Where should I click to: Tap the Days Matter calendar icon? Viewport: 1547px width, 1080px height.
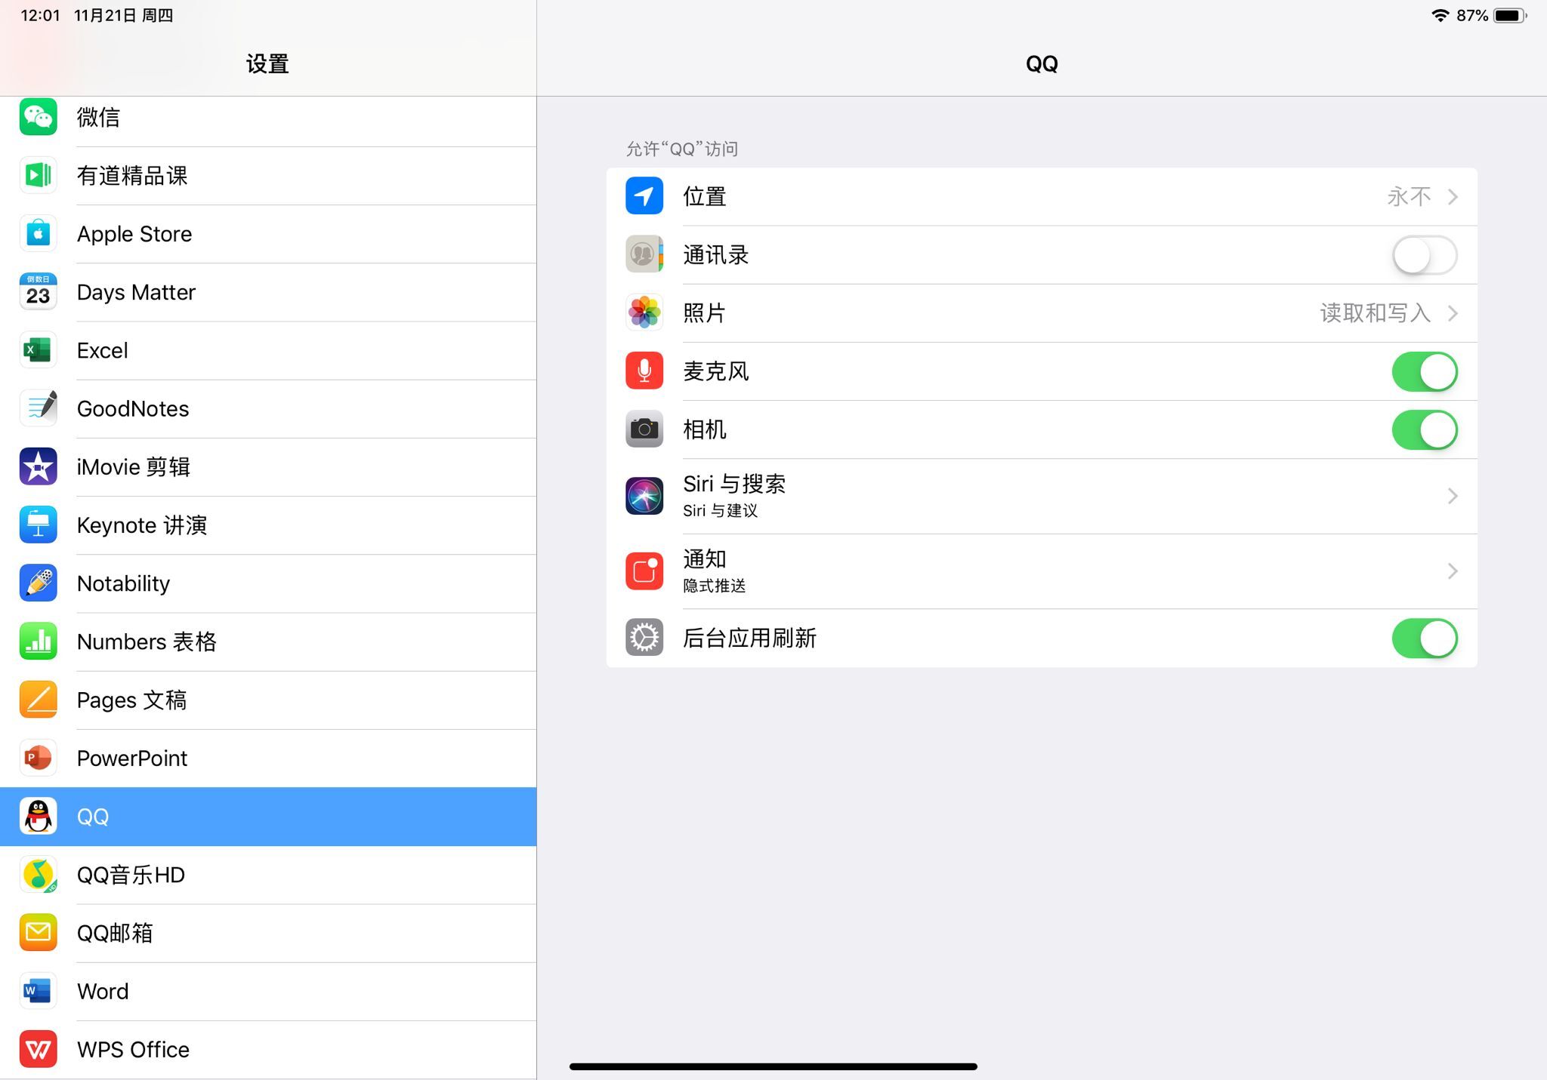click(38, 292)
